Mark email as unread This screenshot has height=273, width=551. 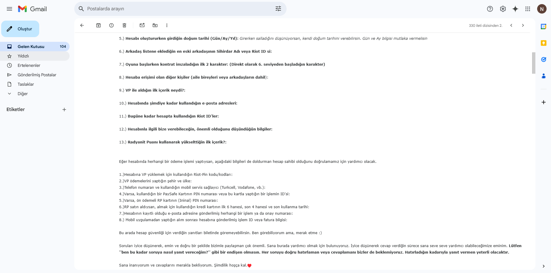coord(142,25)
